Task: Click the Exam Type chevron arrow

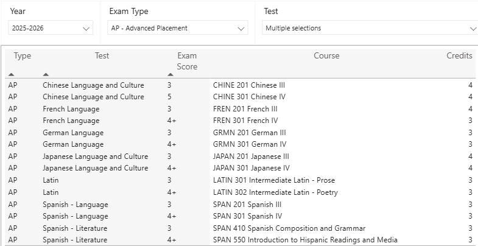Action: click(x=241, y=29)
